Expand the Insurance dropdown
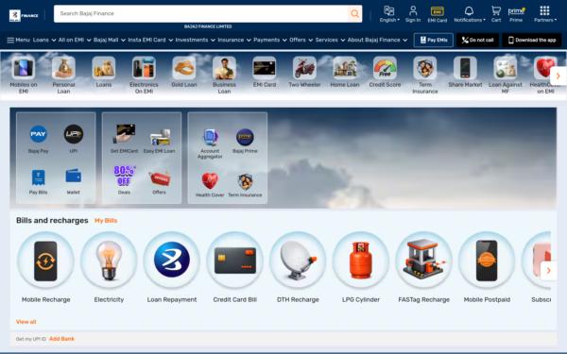Screen dimensions: 567x354 tap(234, 40)
